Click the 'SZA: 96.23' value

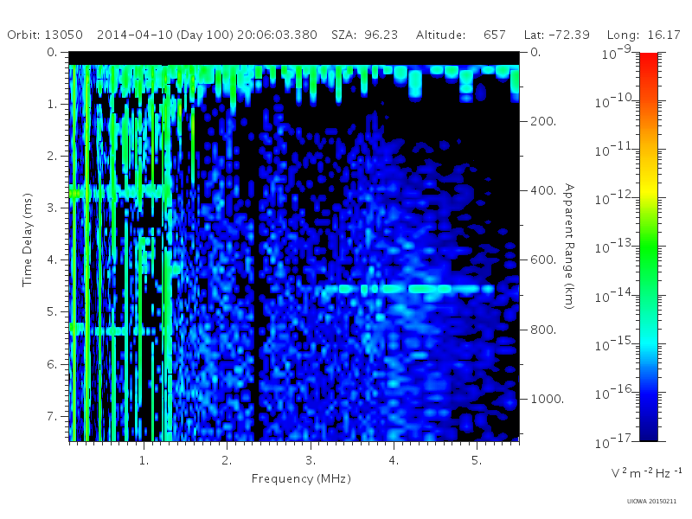[364, 35]
